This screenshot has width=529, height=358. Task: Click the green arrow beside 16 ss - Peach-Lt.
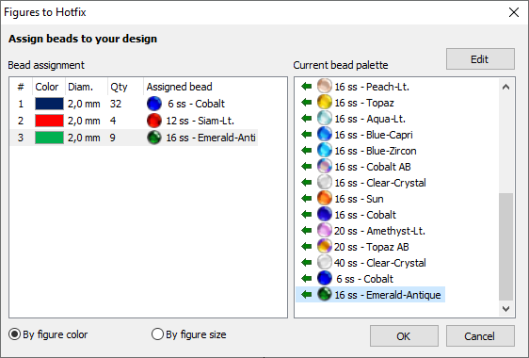pyautogui.click(x=306, y=87)
